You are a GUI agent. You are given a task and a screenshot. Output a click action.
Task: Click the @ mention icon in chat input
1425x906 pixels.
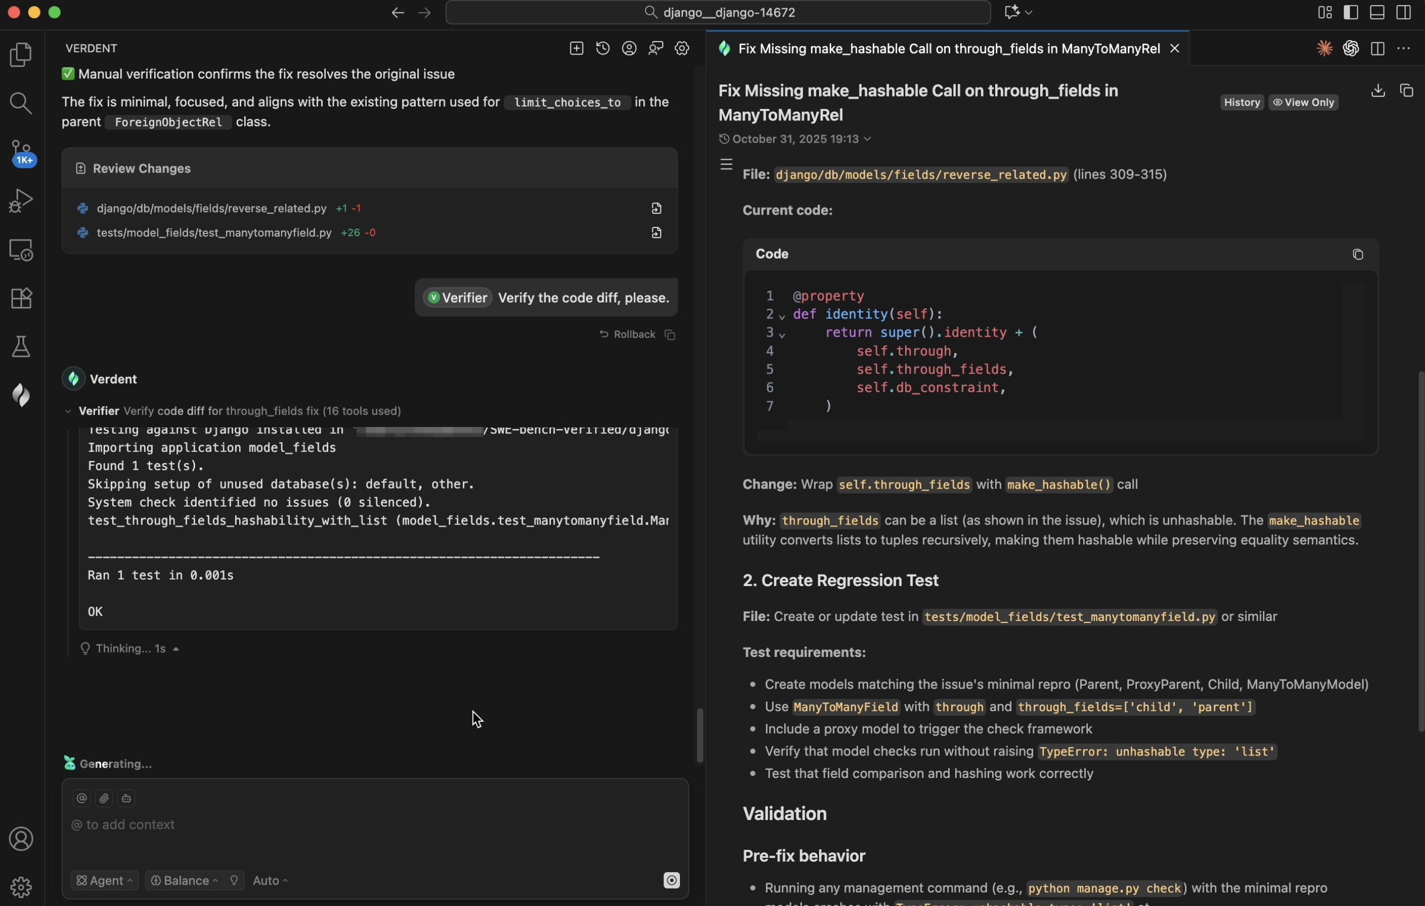82,798
